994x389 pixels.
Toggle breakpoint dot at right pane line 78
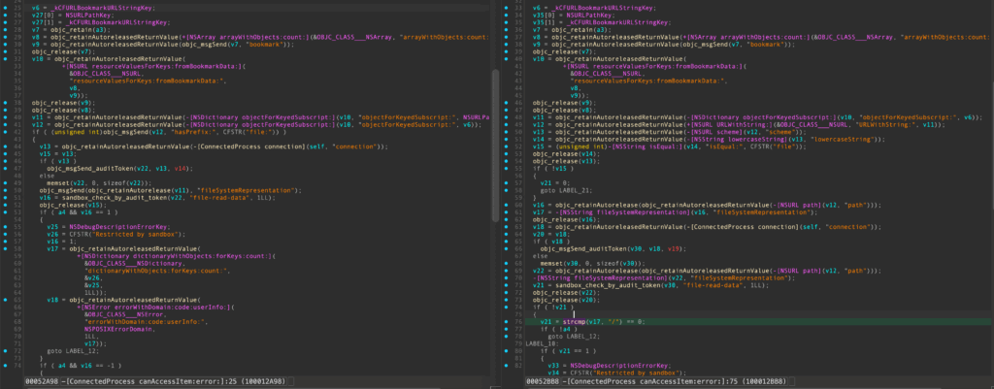(x=504, y=337)
